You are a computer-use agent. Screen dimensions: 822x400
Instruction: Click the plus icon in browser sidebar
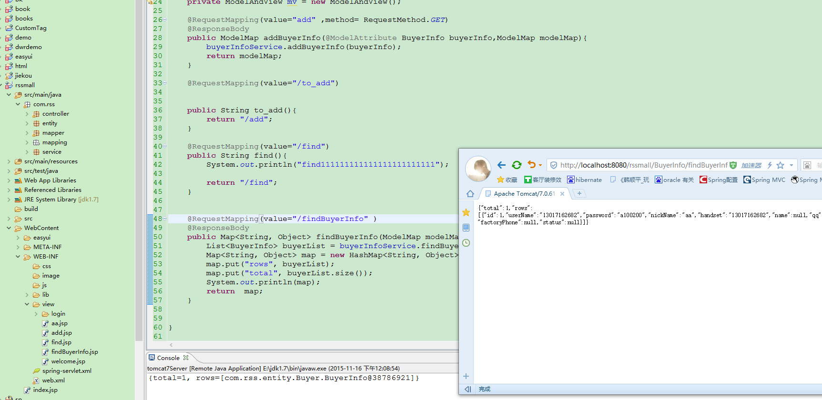pos(466,376)
